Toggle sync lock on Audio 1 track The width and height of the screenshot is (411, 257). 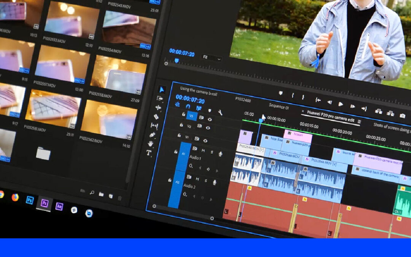click(195, 148)
